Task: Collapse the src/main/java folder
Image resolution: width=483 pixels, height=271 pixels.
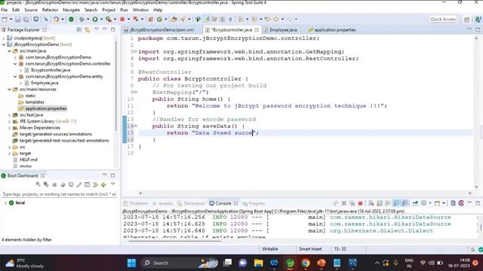Action: point(9,51)
